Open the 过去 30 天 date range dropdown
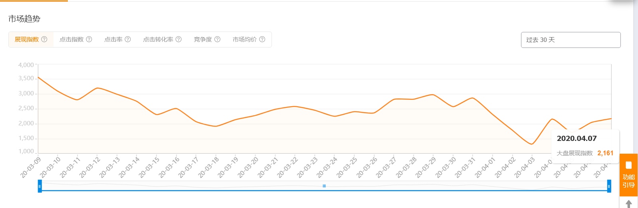 coord(571,40)
